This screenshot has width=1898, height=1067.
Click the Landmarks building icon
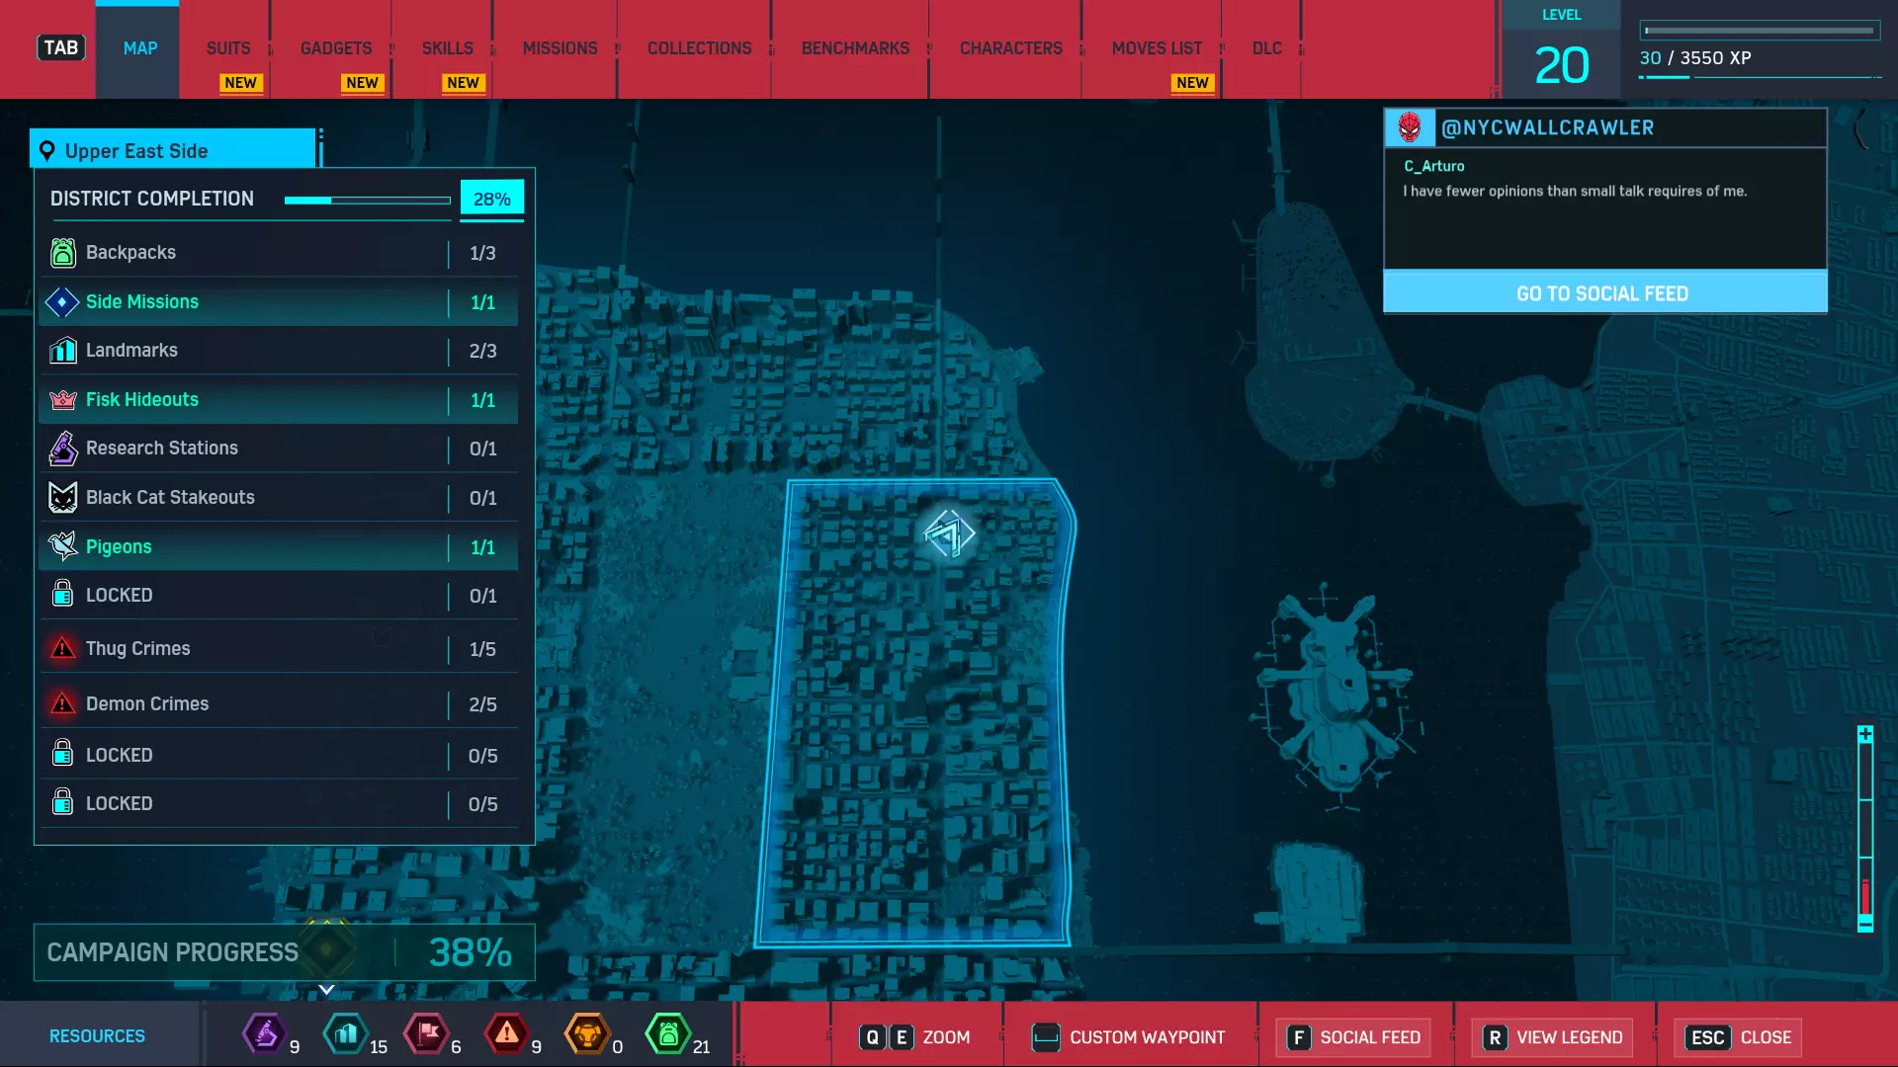coord(62,351)
